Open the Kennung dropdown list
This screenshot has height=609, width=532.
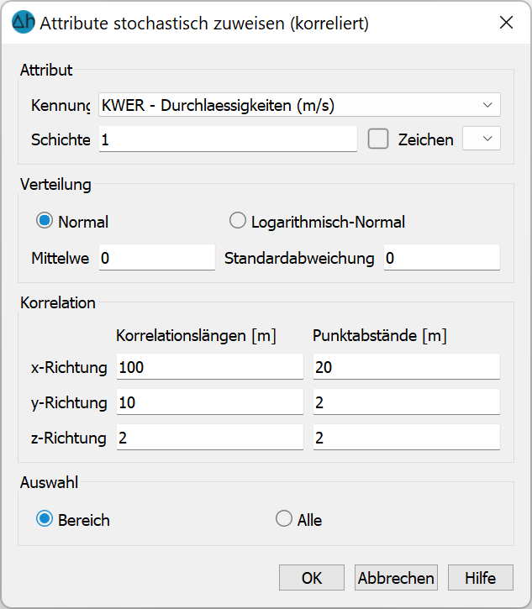point(299,105)
